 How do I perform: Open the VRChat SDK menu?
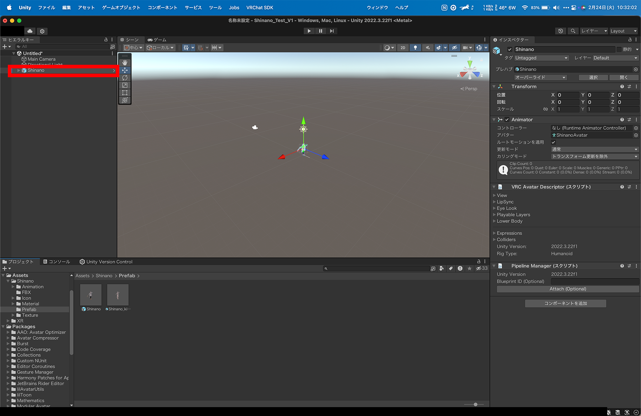260,7
